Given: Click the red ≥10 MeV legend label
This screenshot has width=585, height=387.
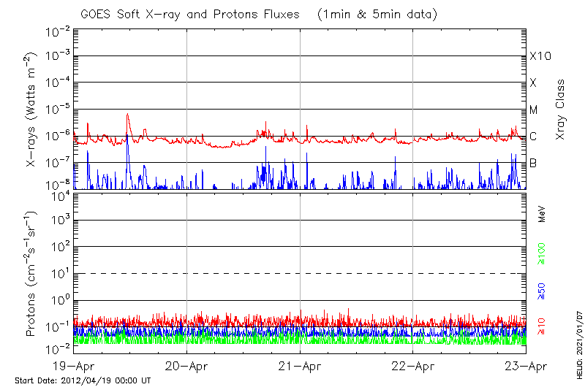Looking at the screenshot, I should [x=543, y=327].
